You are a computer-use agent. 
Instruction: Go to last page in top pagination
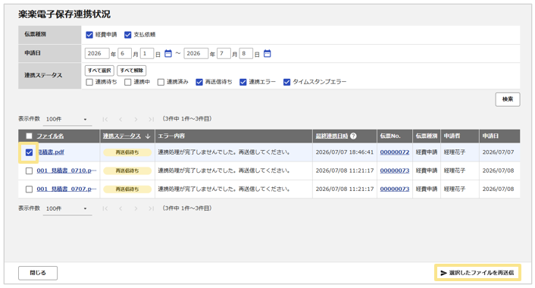151,119
